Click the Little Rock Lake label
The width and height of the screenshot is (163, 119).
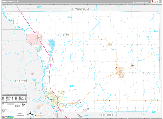click(x=52, y=43)
